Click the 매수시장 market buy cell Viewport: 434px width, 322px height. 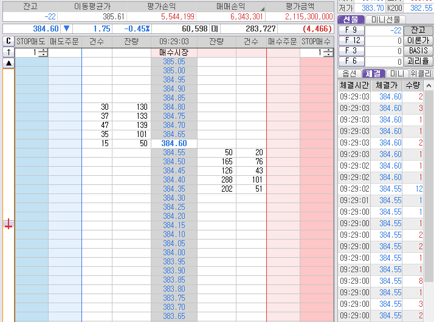pyautogui.click(x=174, y=53)
